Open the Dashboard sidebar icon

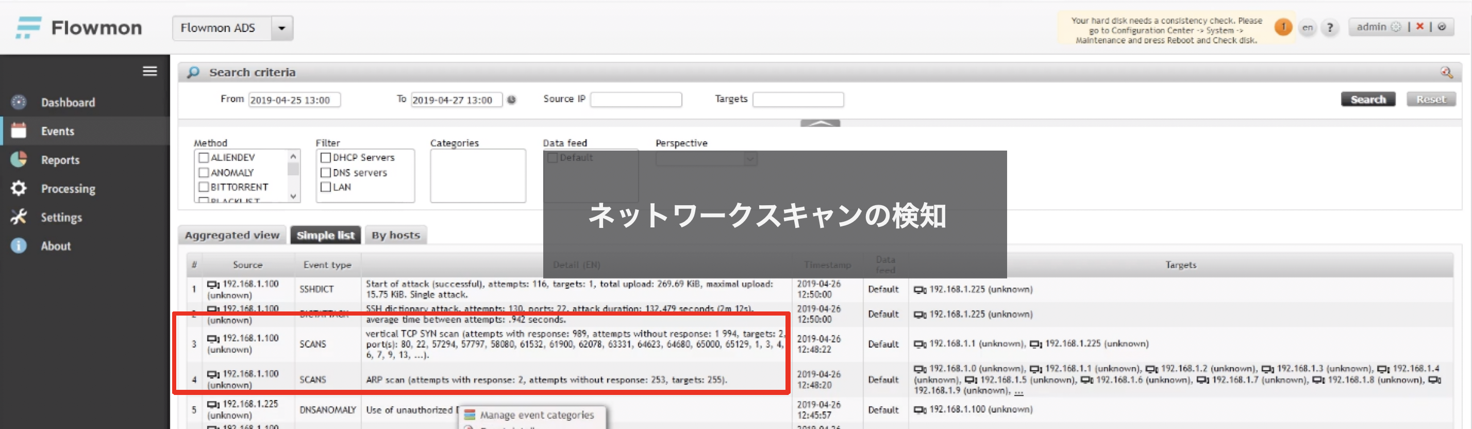19,103
